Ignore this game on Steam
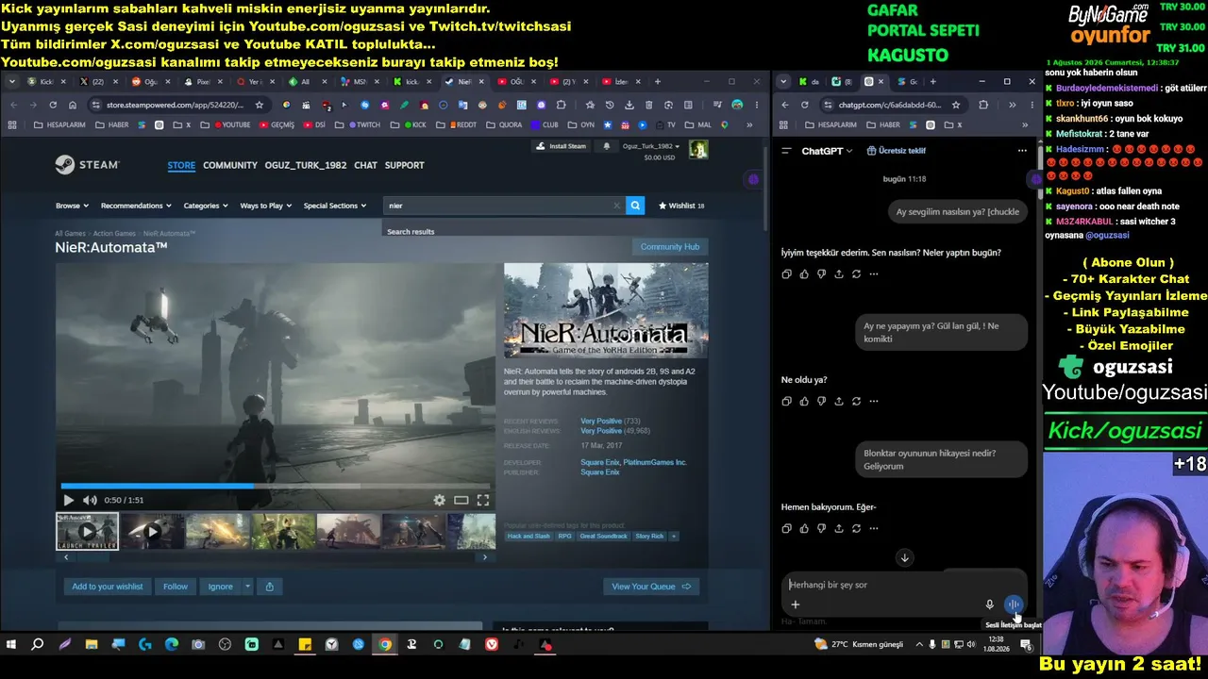 pos(220,587)
